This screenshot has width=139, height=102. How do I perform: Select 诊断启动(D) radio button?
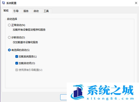click(9, 38)
